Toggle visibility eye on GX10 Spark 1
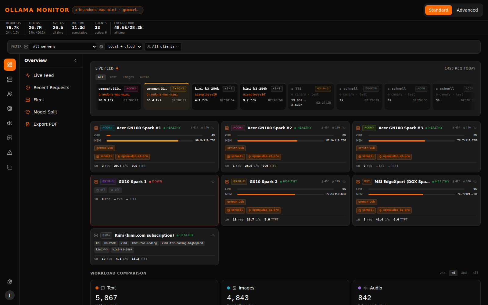The height and width of the screenshot is (305, 488). pos(213,181)
